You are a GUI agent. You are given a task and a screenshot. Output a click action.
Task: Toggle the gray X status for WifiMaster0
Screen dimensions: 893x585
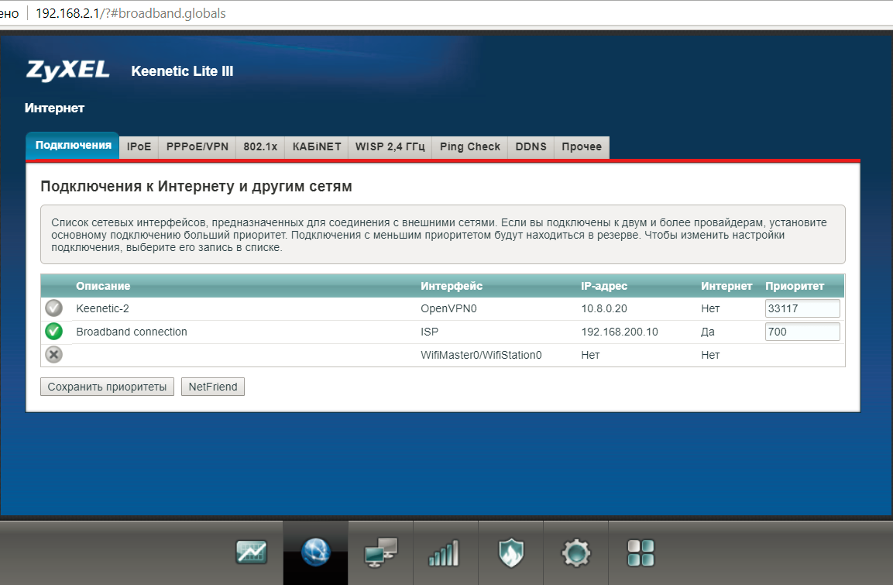pos(53,355)
